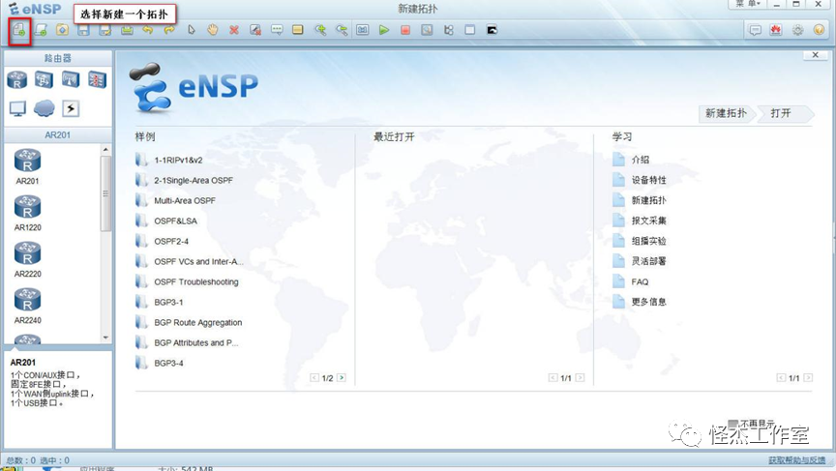Screen dimensions: 836x471
Task: Click the Save As toolbar icon
Action: click(x=105, y=30)
